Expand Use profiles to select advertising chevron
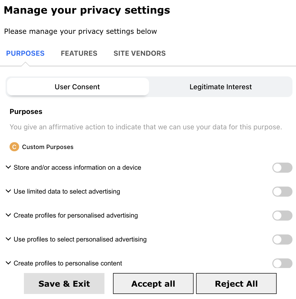296x299 pixels. 8,239
